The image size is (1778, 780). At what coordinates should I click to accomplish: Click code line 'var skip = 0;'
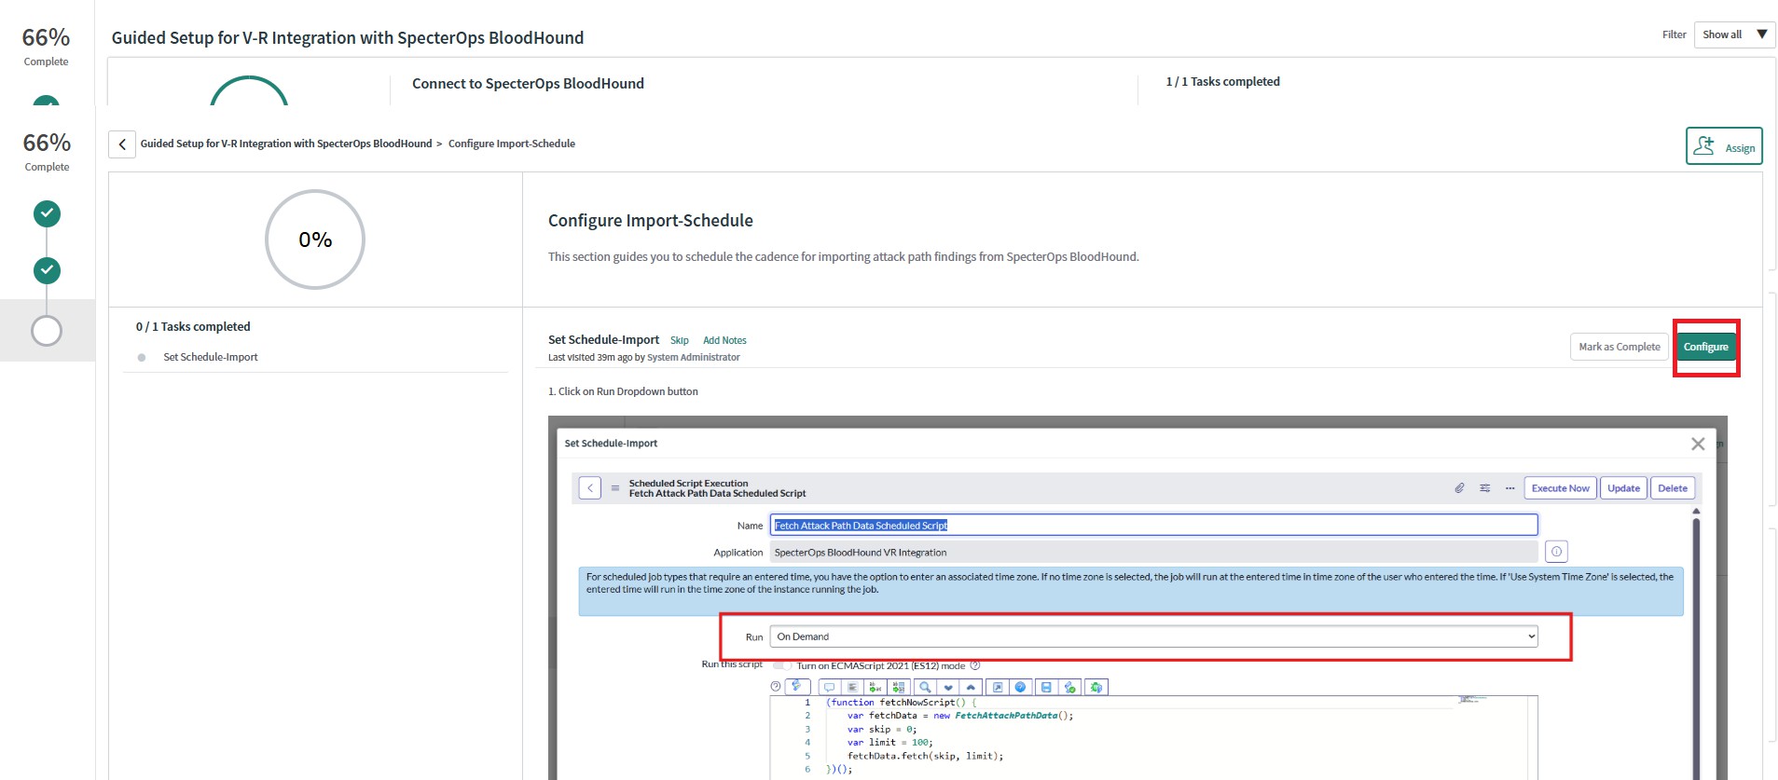point(882,730)
